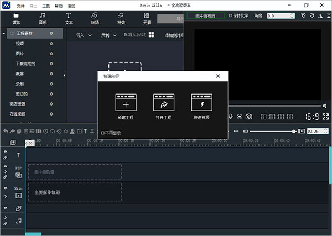
Task: Click the 快速视频 quick video icon
Action: coord(202,102)
